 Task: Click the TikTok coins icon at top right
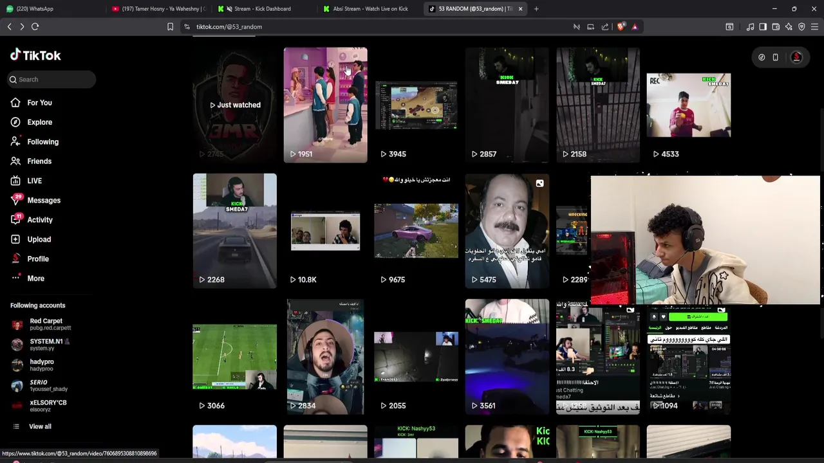[x=762, y=57]
